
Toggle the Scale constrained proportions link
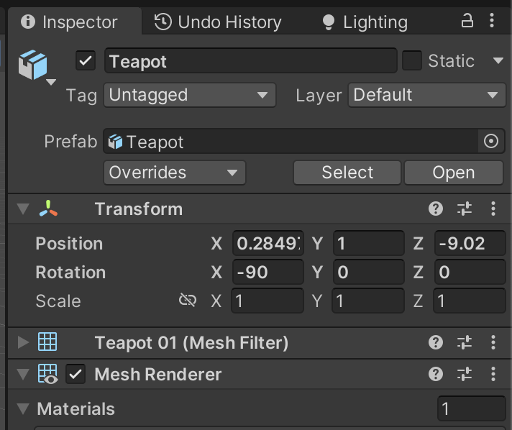[x=188, y=300]
